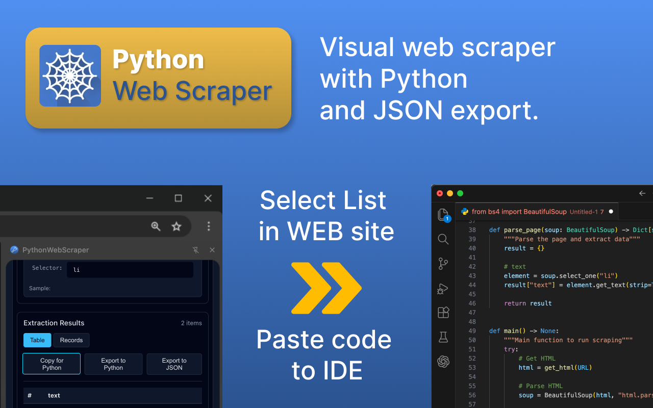
Task: Click the 'result["text"]' assignment code line
Action: tap(578, 285)
